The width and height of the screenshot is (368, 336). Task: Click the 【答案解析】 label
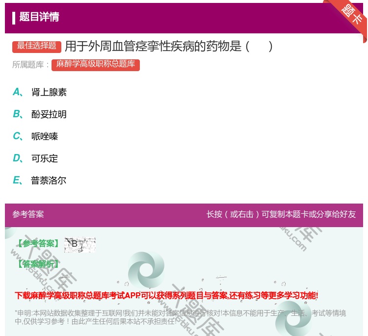pos(39,264)
